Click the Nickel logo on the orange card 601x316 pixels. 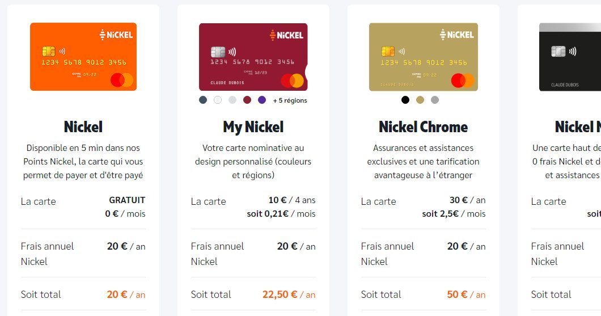(x=116, y=35)
